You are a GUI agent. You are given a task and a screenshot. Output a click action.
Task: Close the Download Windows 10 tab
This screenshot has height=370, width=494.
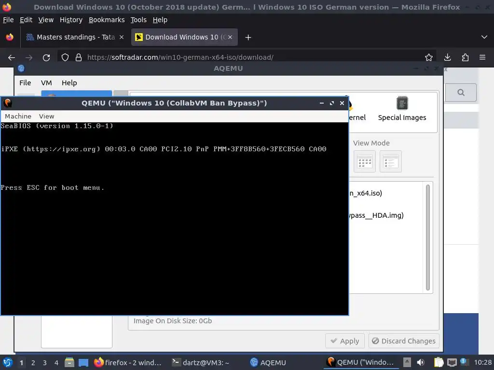(x=230, y=37)
